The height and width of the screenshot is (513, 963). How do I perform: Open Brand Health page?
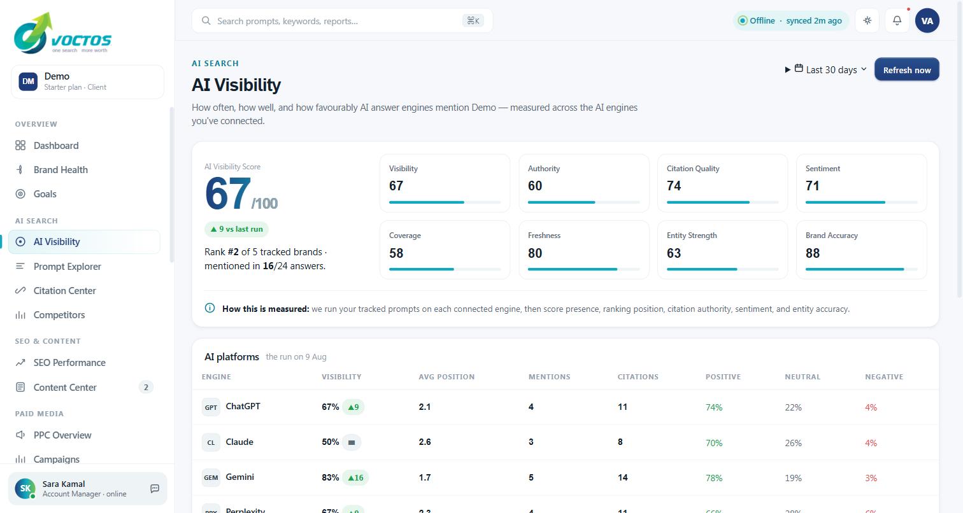tap(84, 170)
